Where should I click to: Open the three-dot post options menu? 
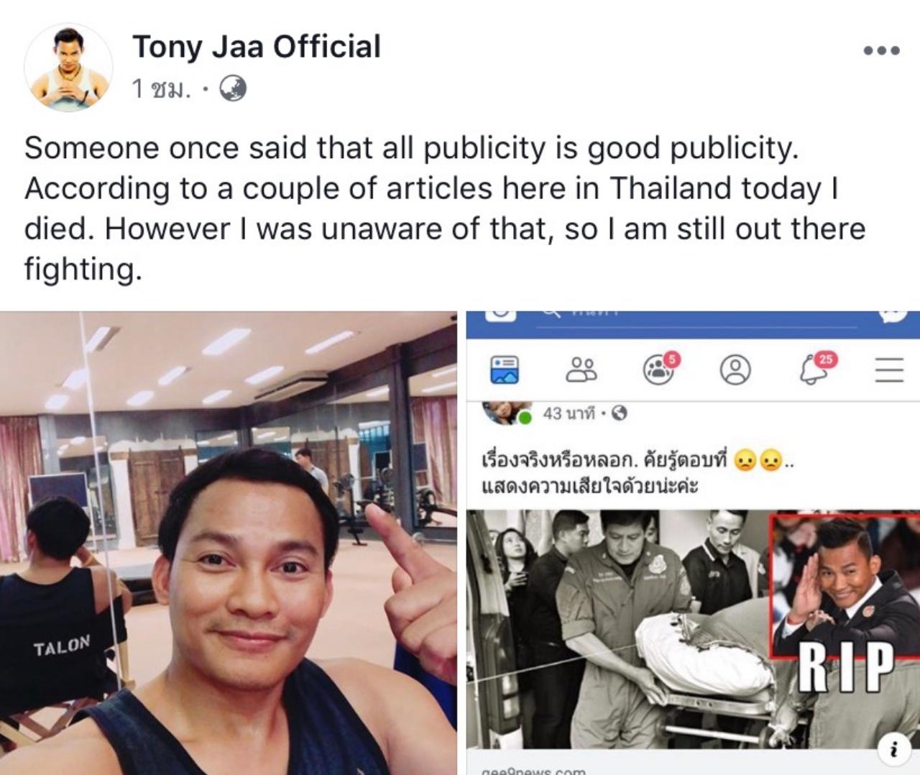(x=881, y=50)
